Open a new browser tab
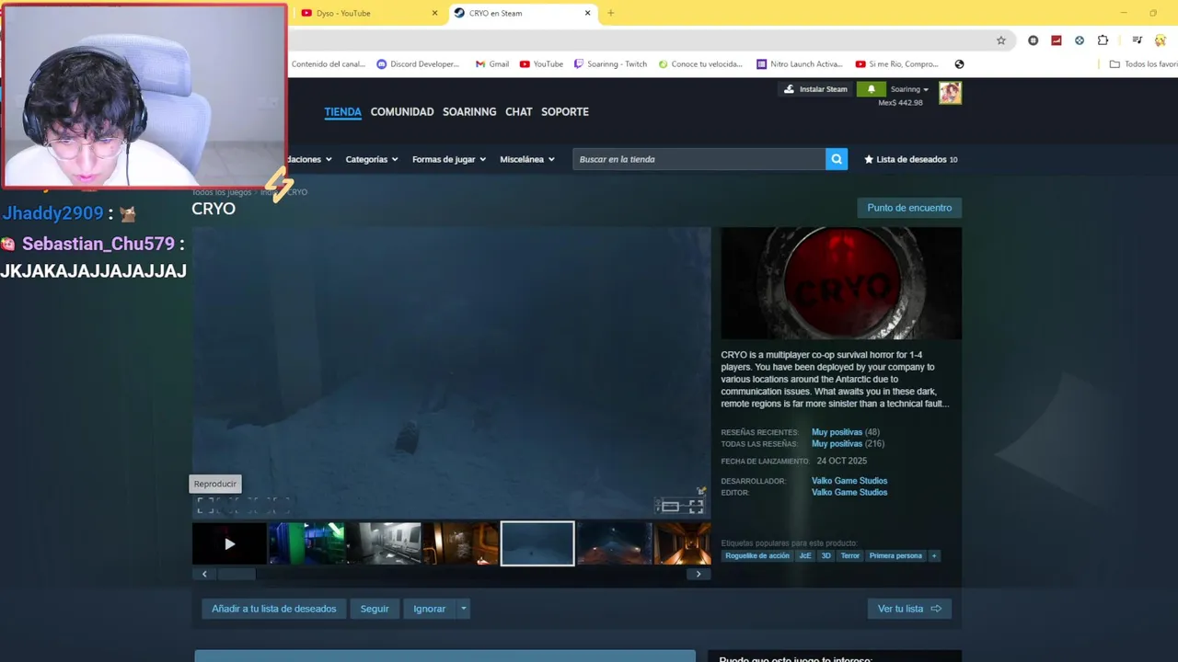 [x=610, y=13]
